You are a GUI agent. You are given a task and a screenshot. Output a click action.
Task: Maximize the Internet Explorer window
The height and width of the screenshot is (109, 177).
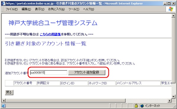click(x=169, y=4)
